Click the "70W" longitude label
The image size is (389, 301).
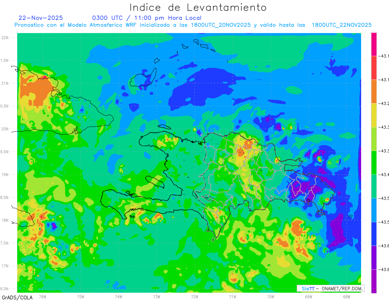coord(271,297)
